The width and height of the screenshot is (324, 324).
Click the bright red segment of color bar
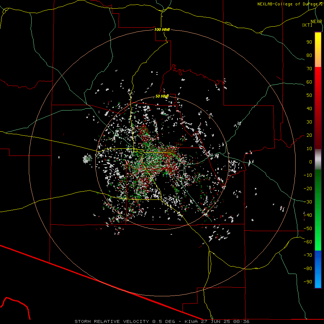point(318,76)
